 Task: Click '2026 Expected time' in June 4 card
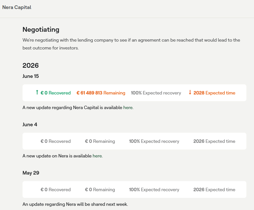[x=214, y=141]
